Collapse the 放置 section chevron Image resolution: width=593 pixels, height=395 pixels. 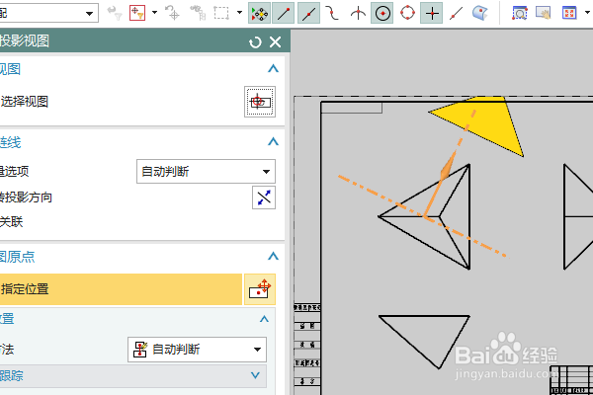click(264, 319)
